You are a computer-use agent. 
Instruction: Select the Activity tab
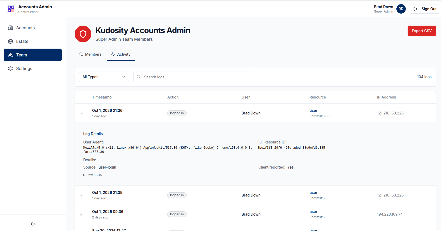[x=121, y=54]
